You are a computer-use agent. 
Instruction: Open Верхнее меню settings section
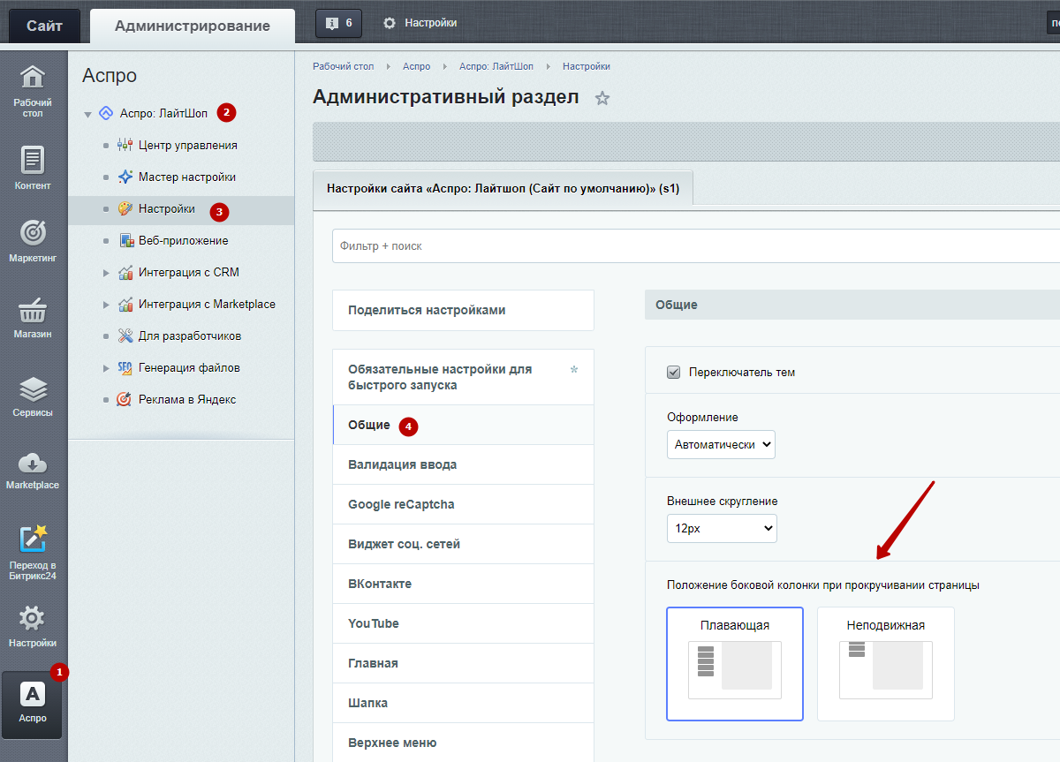click(464, 743)
